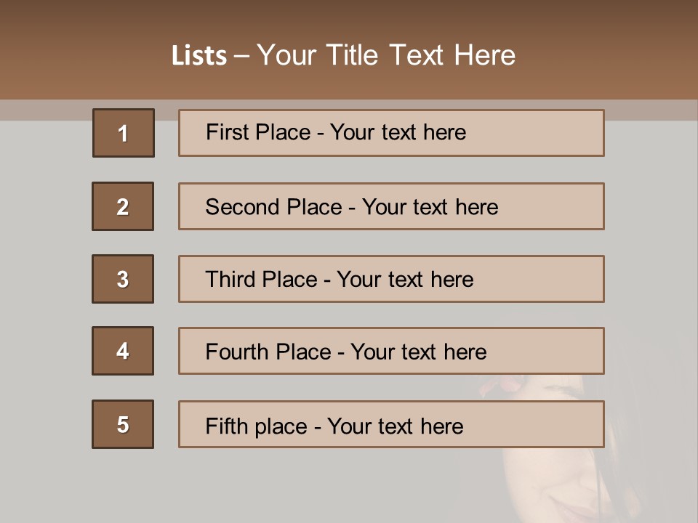Select the "Fourth Place" text bar
Viewport: 698px width, 523px height.
(x=391, y=351)
